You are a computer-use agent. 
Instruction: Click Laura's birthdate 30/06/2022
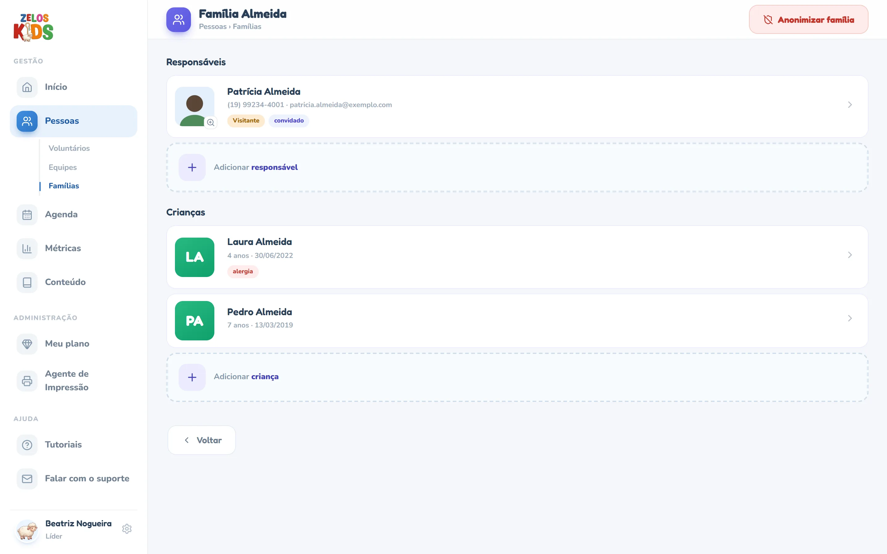click(x=274, y=255)
